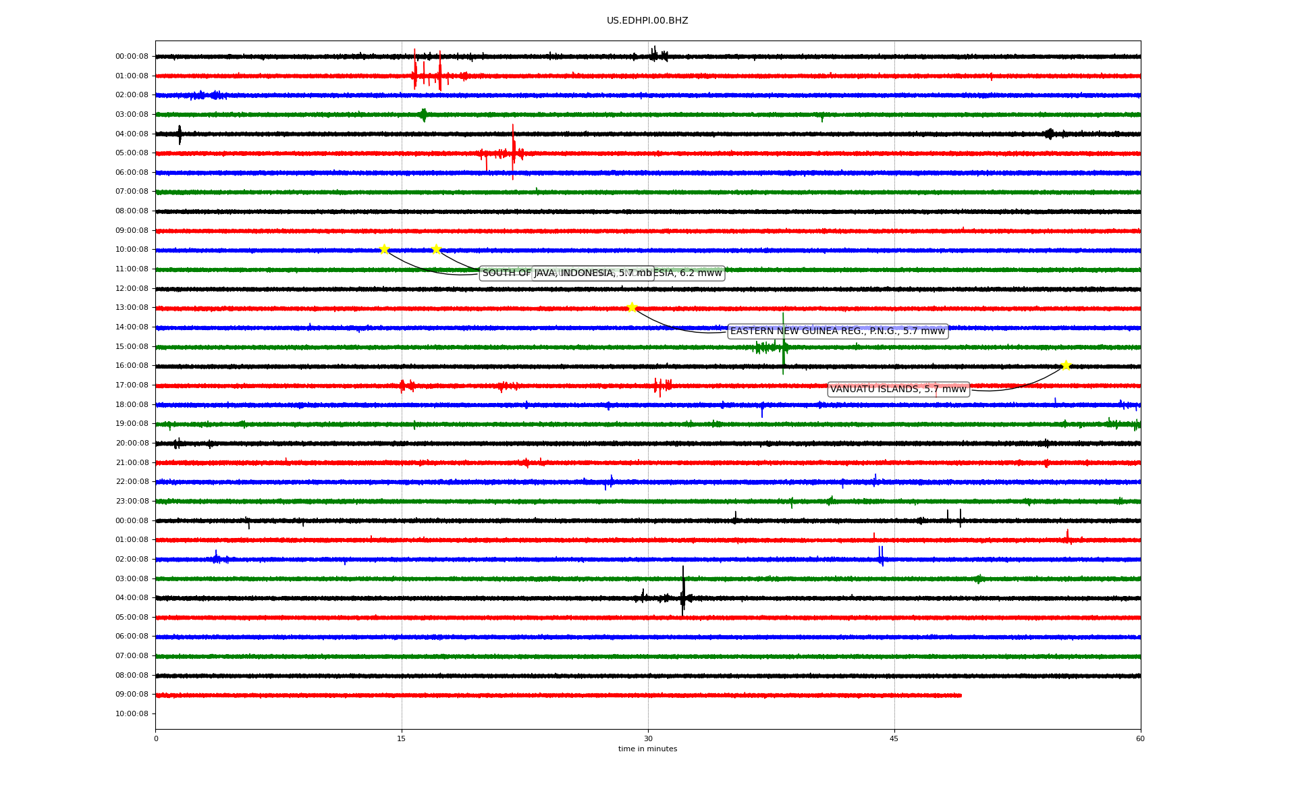1296x810 pixels.
Task: Click the 15:00:08 row time label
Action: pos(132,347)
